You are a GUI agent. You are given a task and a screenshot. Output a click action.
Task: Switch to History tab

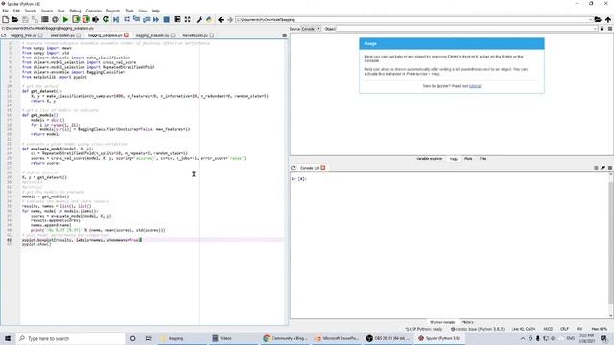[x=467, y=322]
